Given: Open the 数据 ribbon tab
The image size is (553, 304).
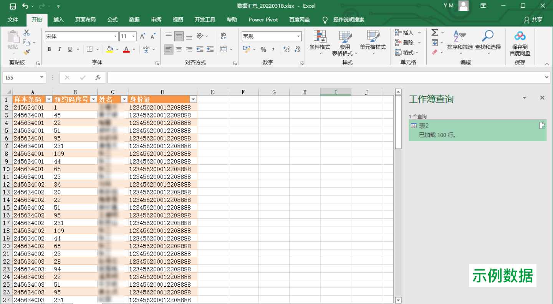Looking at the screenshot, I should coord(134,20).
